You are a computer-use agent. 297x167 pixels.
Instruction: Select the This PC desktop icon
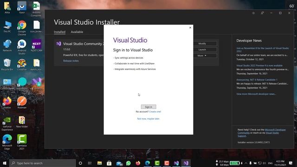(x=7, y=27)
